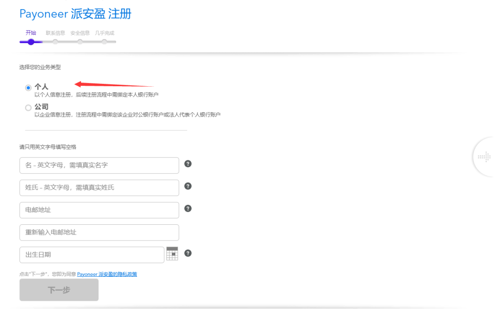Screen dimensions: 500x311
Task: Open the help tooltip for 电邮地址
Action: tap(187, 209)
